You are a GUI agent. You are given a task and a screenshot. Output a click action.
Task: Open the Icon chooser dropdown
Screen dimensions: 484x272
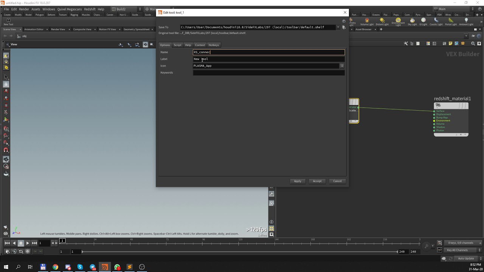342,66
